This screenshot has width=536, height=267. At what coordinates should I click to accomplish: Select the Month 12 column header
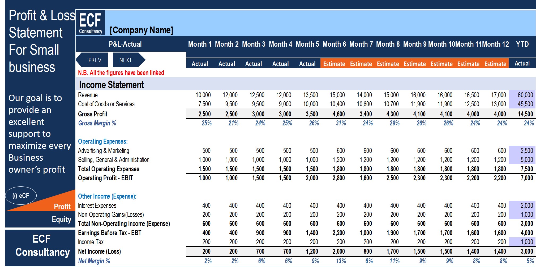point(495,44)
